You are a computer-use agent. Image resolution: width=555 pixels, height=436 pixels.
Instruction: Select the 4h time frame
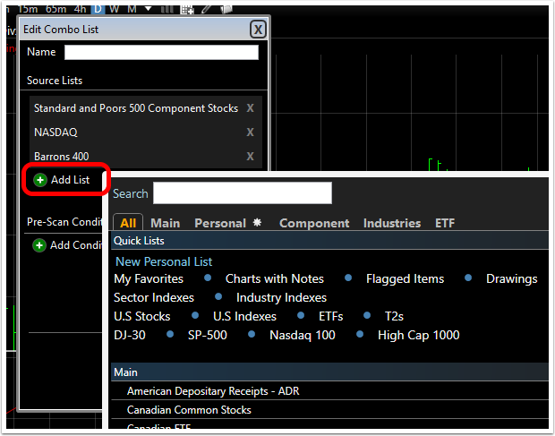[80, 9]
